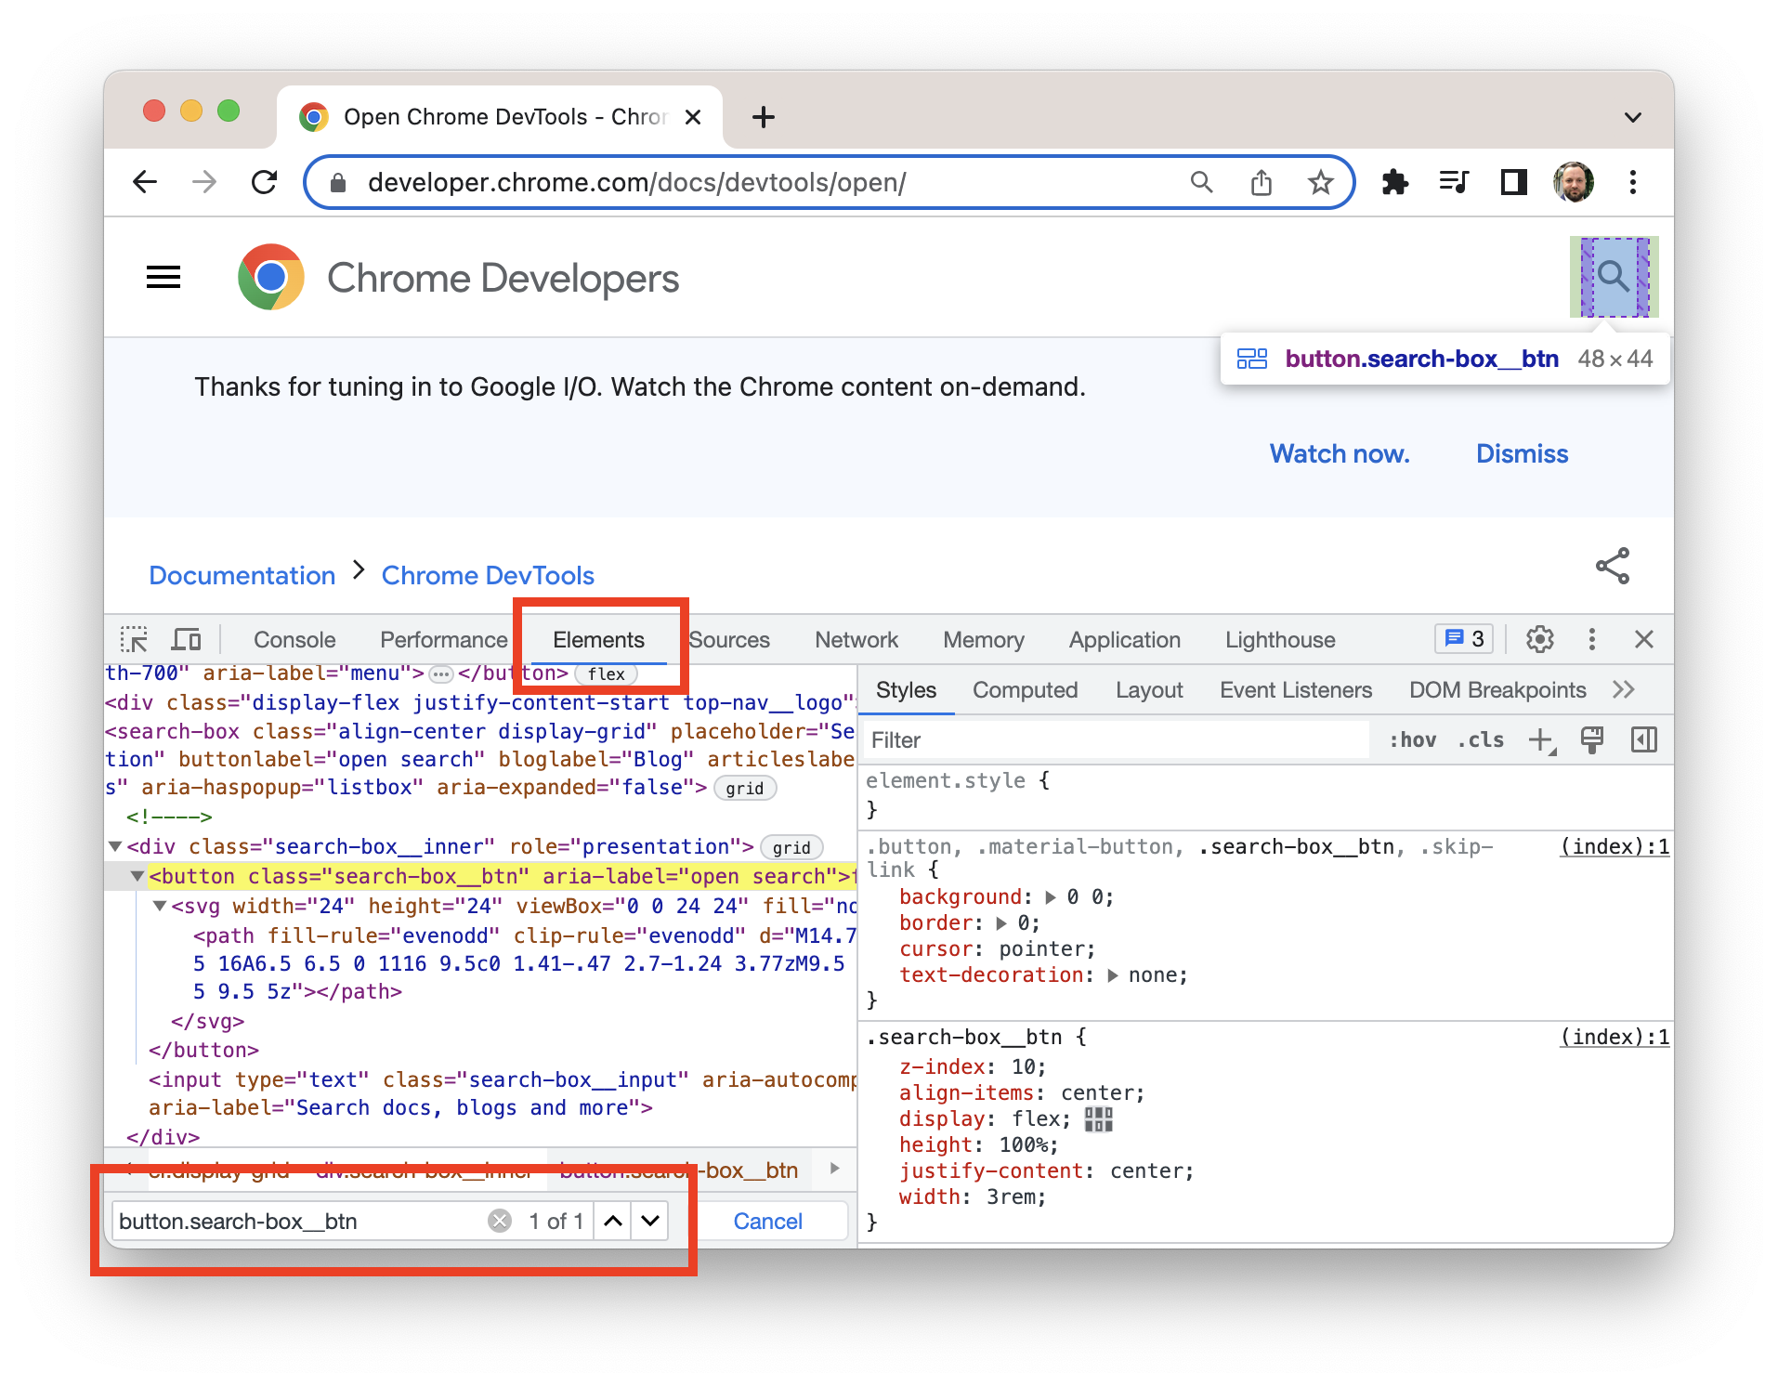Open the hamburger navigation menu
The height and width of the screenshot is (1386, 1778).
tap(163, 277)
